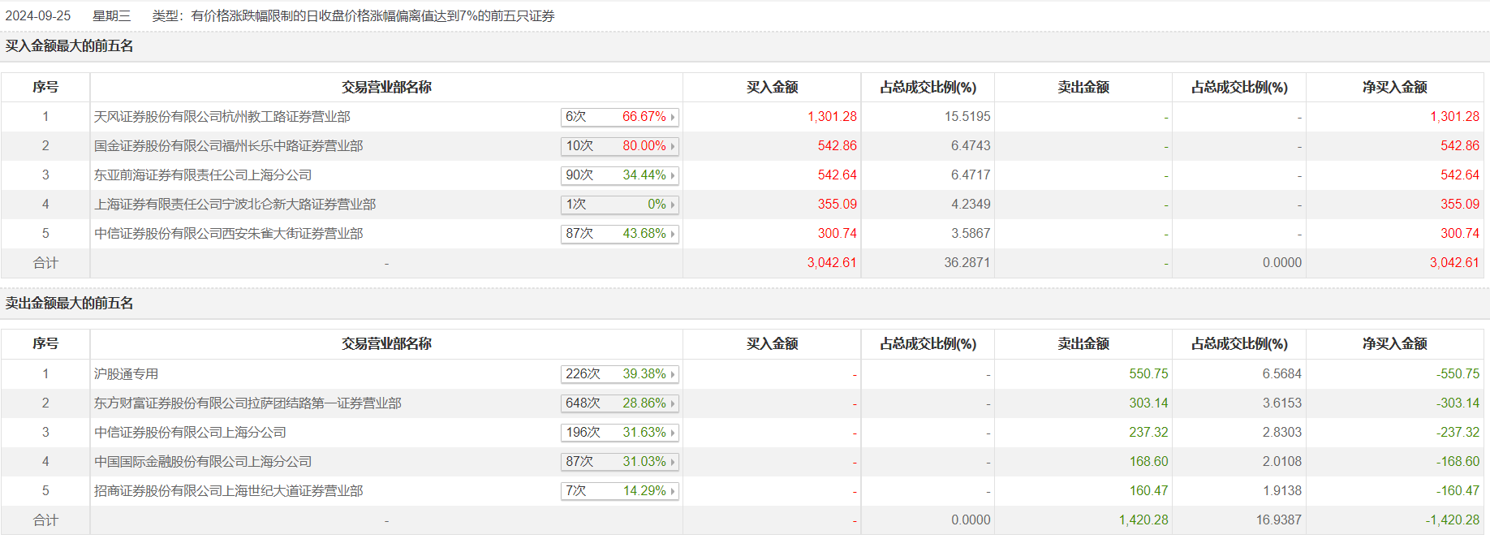This screenshot has width=1490, height=539.
Task: Expand the 226次 39.38% stats box
Action: [619, 374]
